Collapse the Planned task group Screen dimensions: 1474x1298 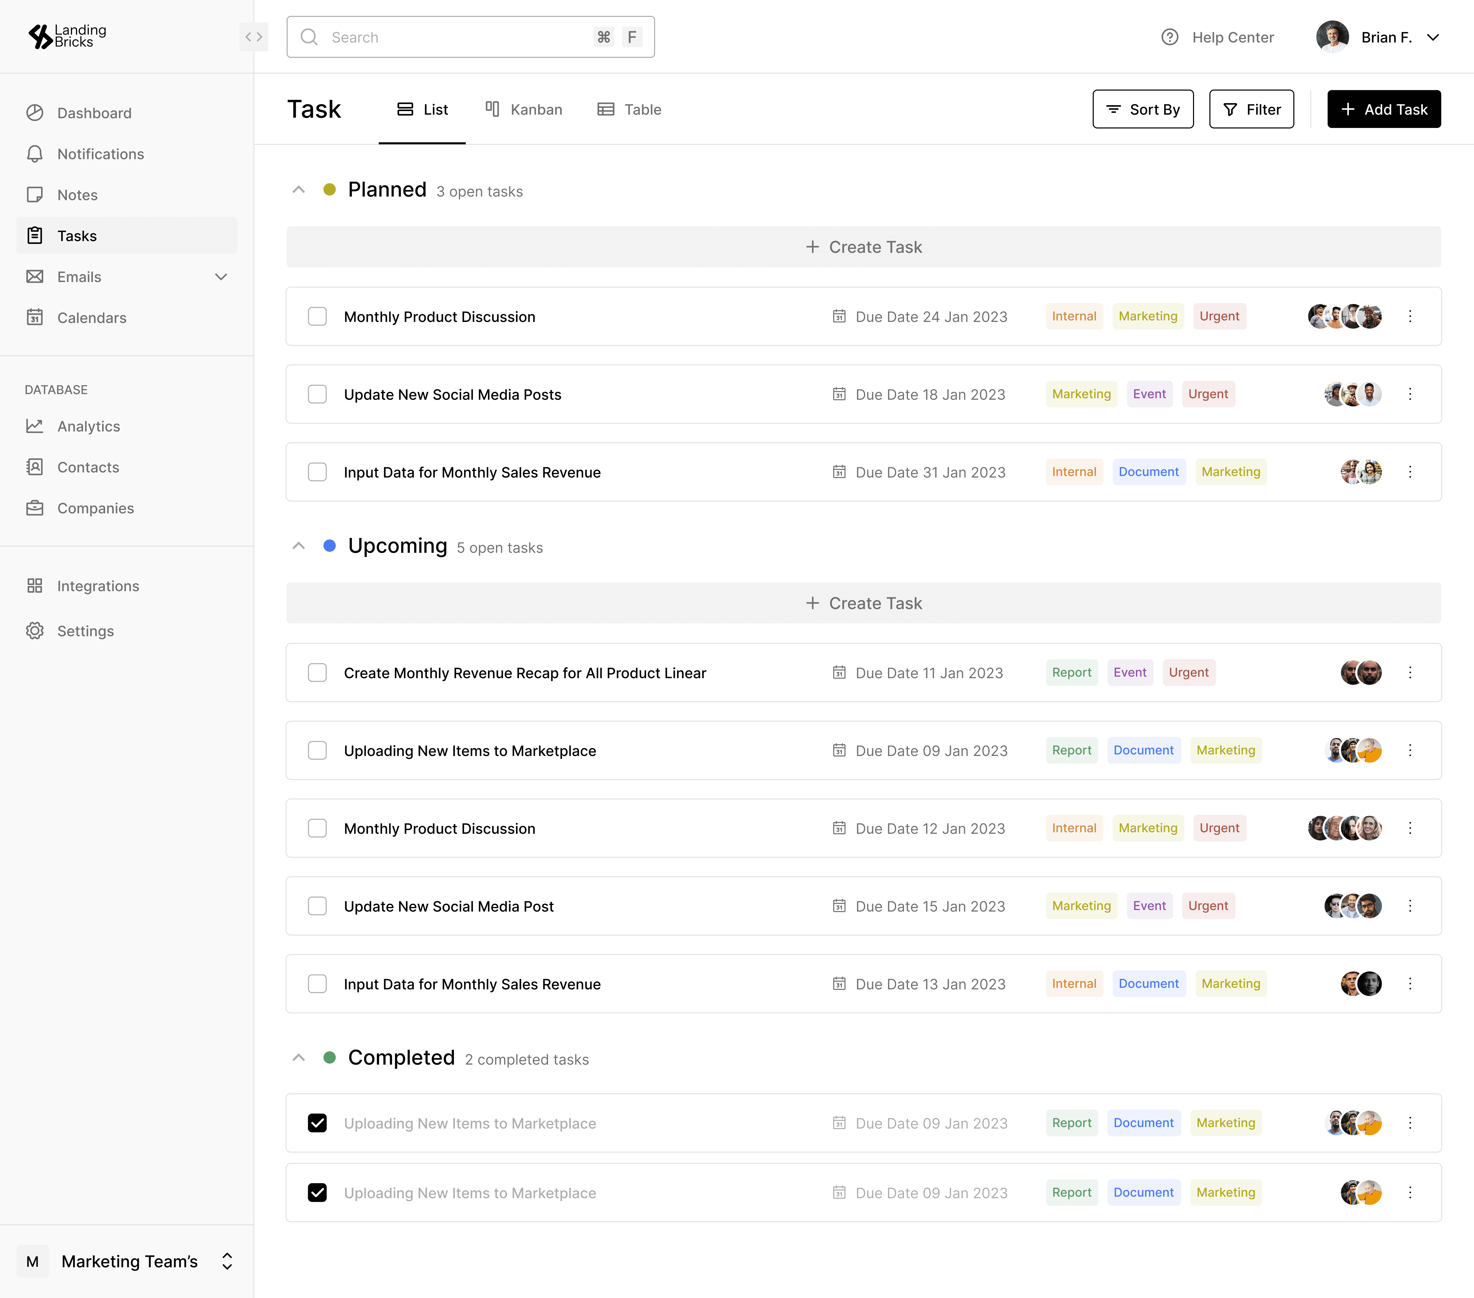[299, 190]
